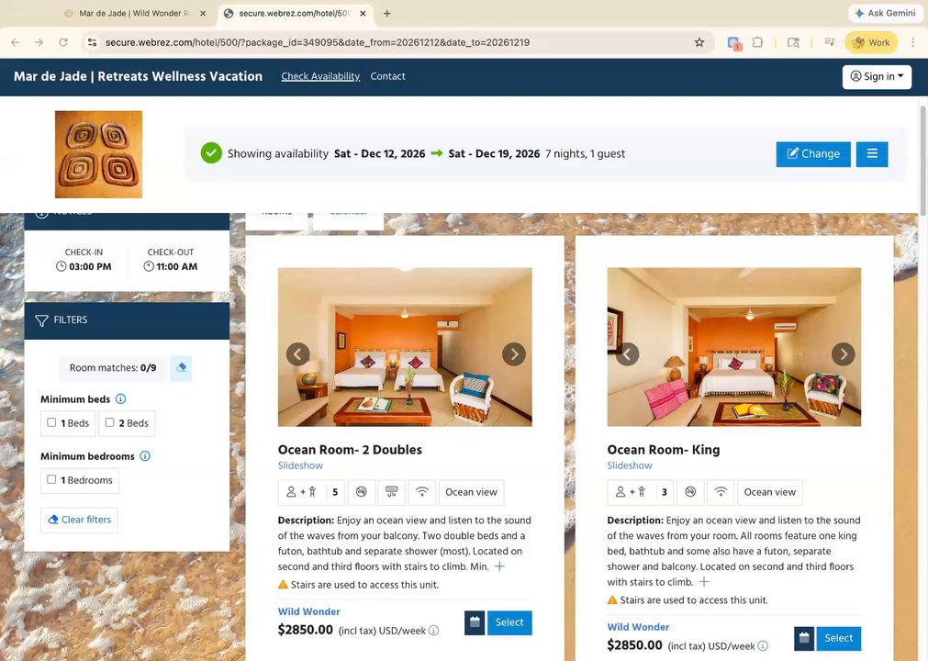Open the Work profile button
This screenshot has height=661, width=928.
[871, 42]
